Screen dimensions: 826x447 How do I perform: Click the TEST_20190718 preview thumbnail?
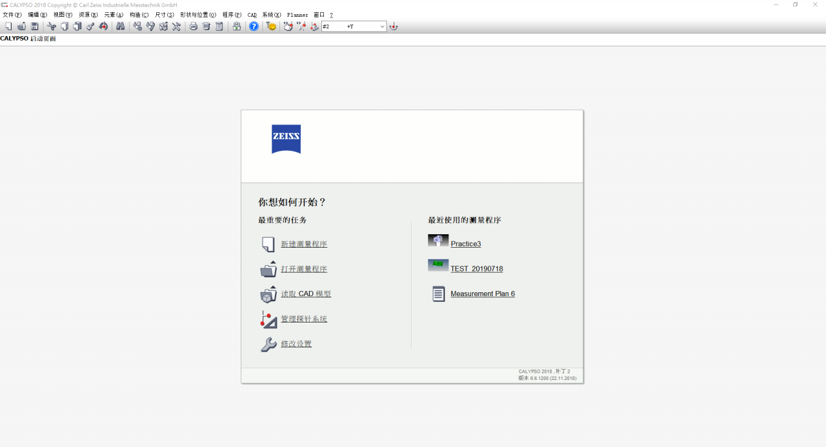[x=438, y=265]
